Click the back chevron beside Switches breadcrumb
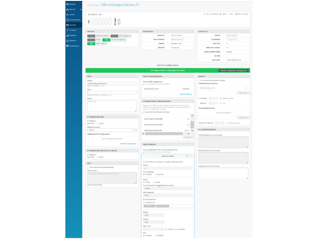The height and width of the screenshot is (239, 318). click(x=88, y=5)
